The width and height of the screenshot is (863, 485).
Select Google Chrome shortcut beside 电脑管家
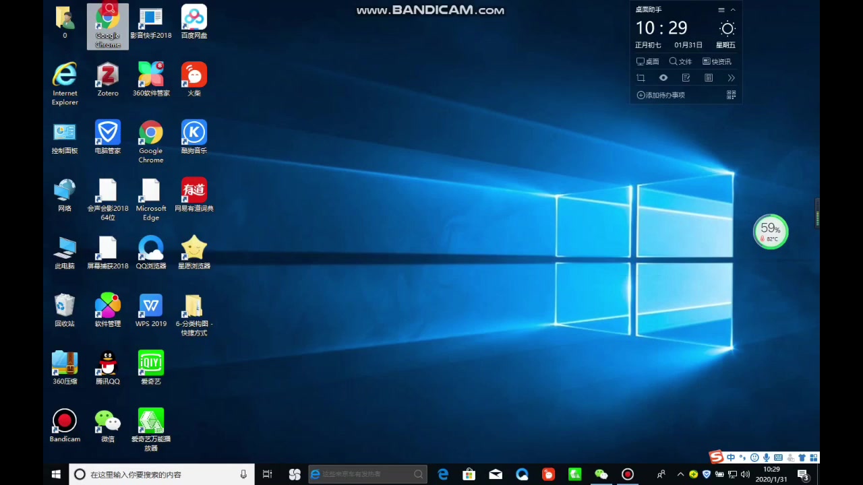pyautogui.click(x=151, y=141)
